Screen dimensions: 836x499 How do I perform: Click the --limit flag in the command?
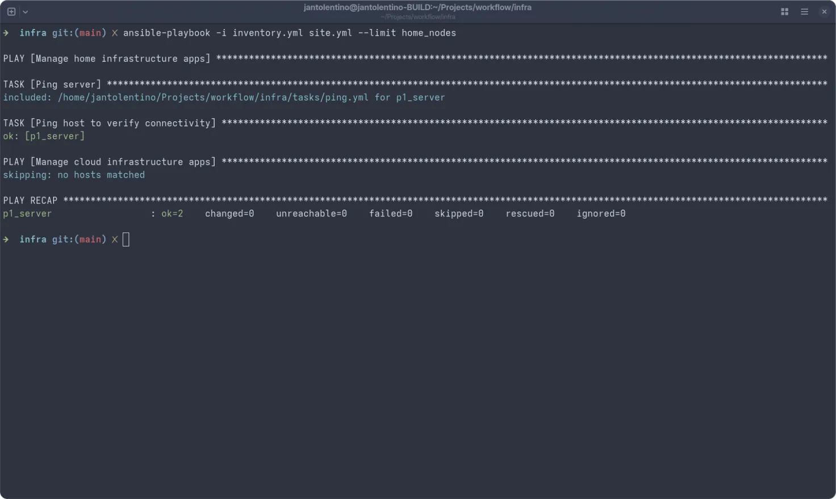pos(377,33)
